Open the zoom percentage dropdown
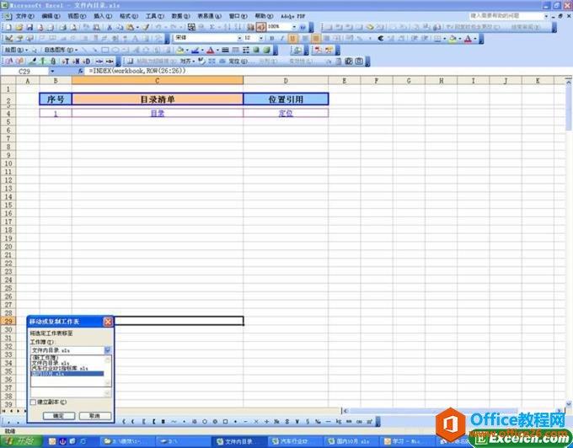The height and width of the screenshot is (448, 573). [294, 27]
